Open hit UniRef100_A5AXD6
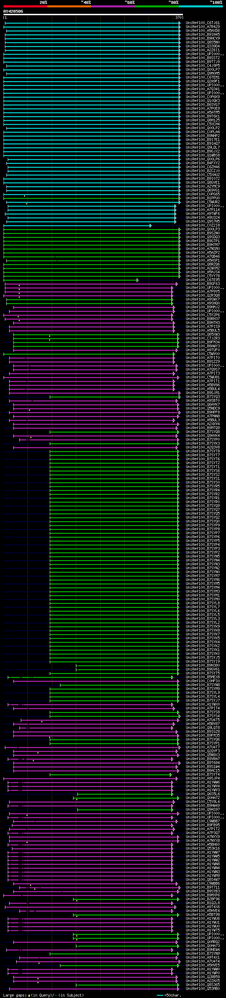Image resolution: width=226 pixels, height=998 pixels. tap(203, 30)
